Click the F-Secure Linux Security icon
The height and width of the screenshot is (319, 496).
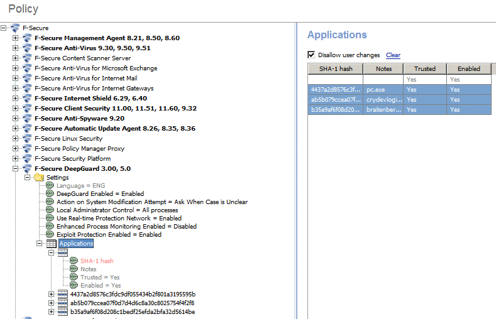click(x=27, y=139)
